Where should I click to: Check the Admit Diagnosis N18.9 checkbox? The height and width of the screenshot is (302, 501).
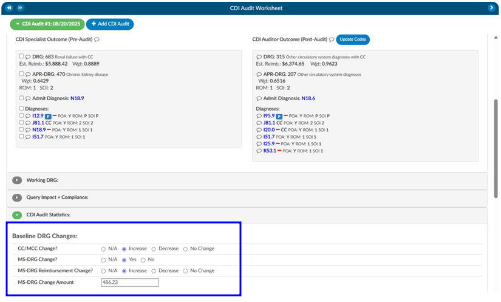[x=21, y=98]
